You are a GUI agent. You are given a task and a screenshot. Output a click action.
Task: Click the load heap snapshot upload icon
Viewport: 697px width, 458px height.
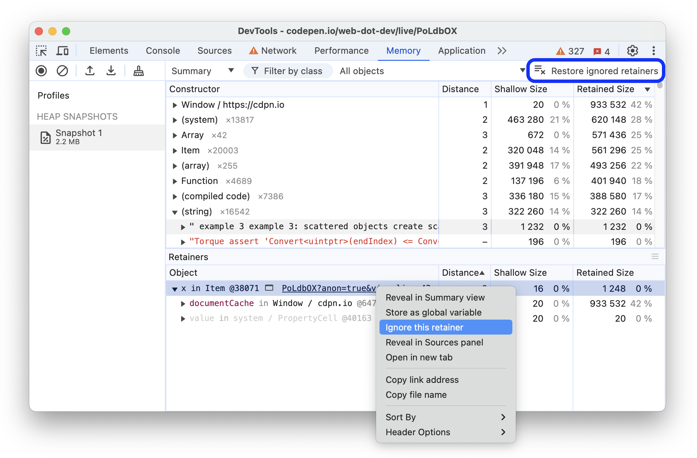90,71
